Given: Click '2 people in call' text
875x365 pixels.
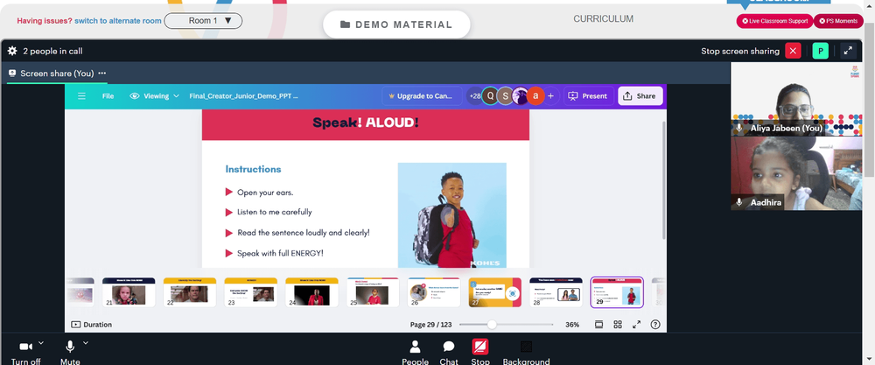Looking at the screenshot, I should click(x=53, y=51).
